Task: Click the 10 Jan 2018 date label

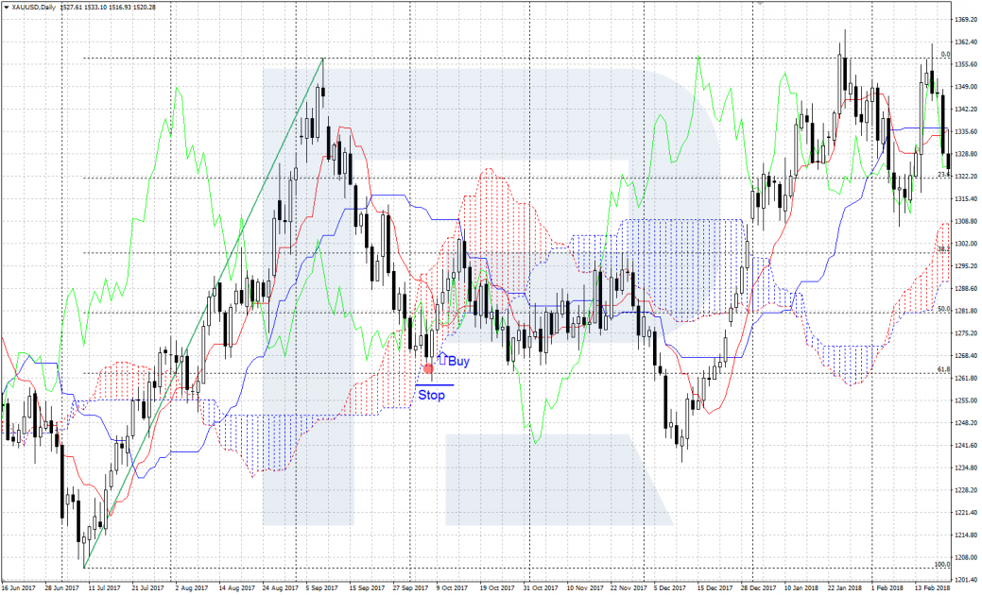Action: [801, 588]
